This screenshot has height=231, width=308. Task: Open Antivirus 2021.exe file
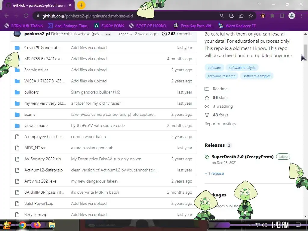[40, 181]
